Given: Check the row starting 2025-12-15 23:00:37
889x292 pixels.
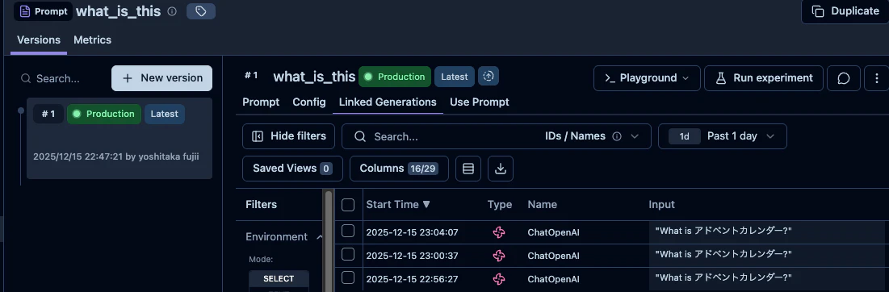Looking at the screenshot, I should click(x=348, y=255).
